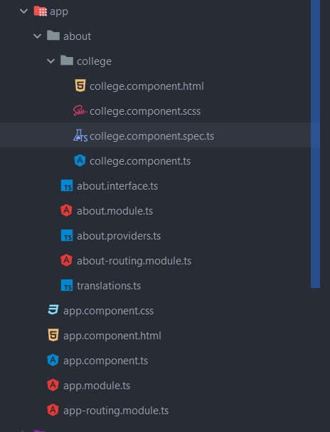
Task: Open app.component.ts file
Action: coord(106,361)
